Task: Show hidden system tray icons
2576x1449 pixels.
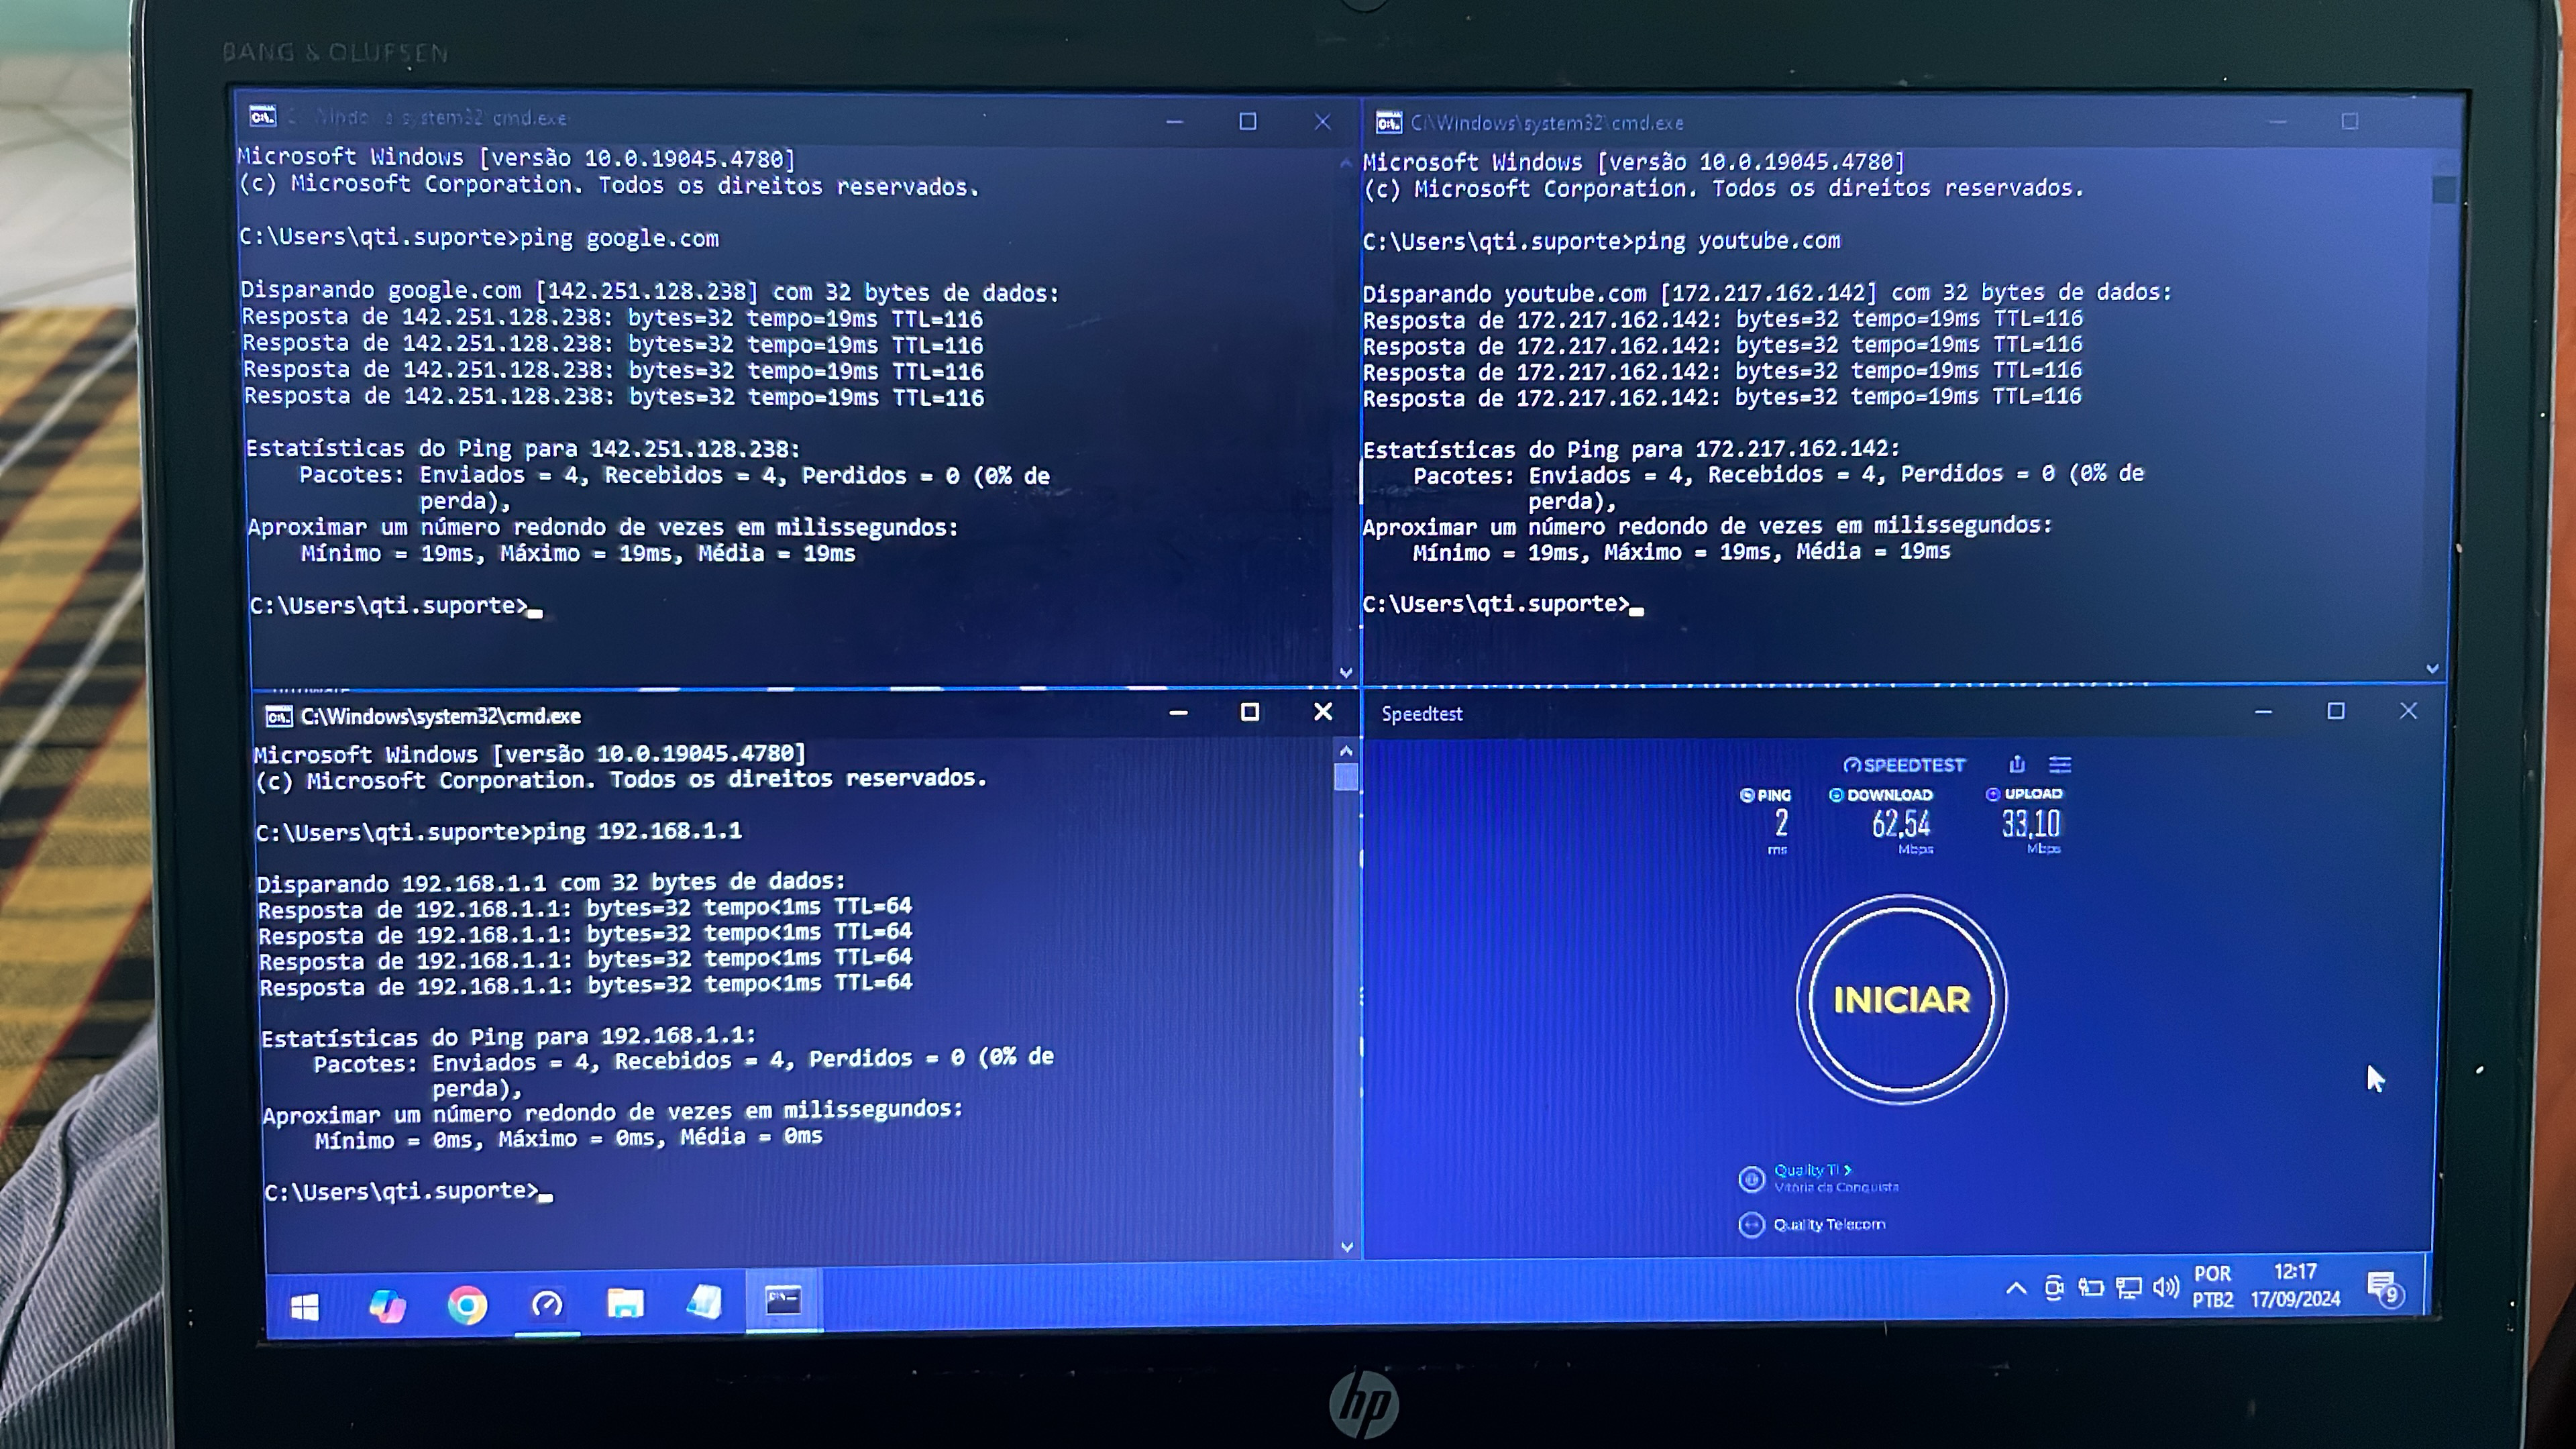Action: coord(2016,1288)
